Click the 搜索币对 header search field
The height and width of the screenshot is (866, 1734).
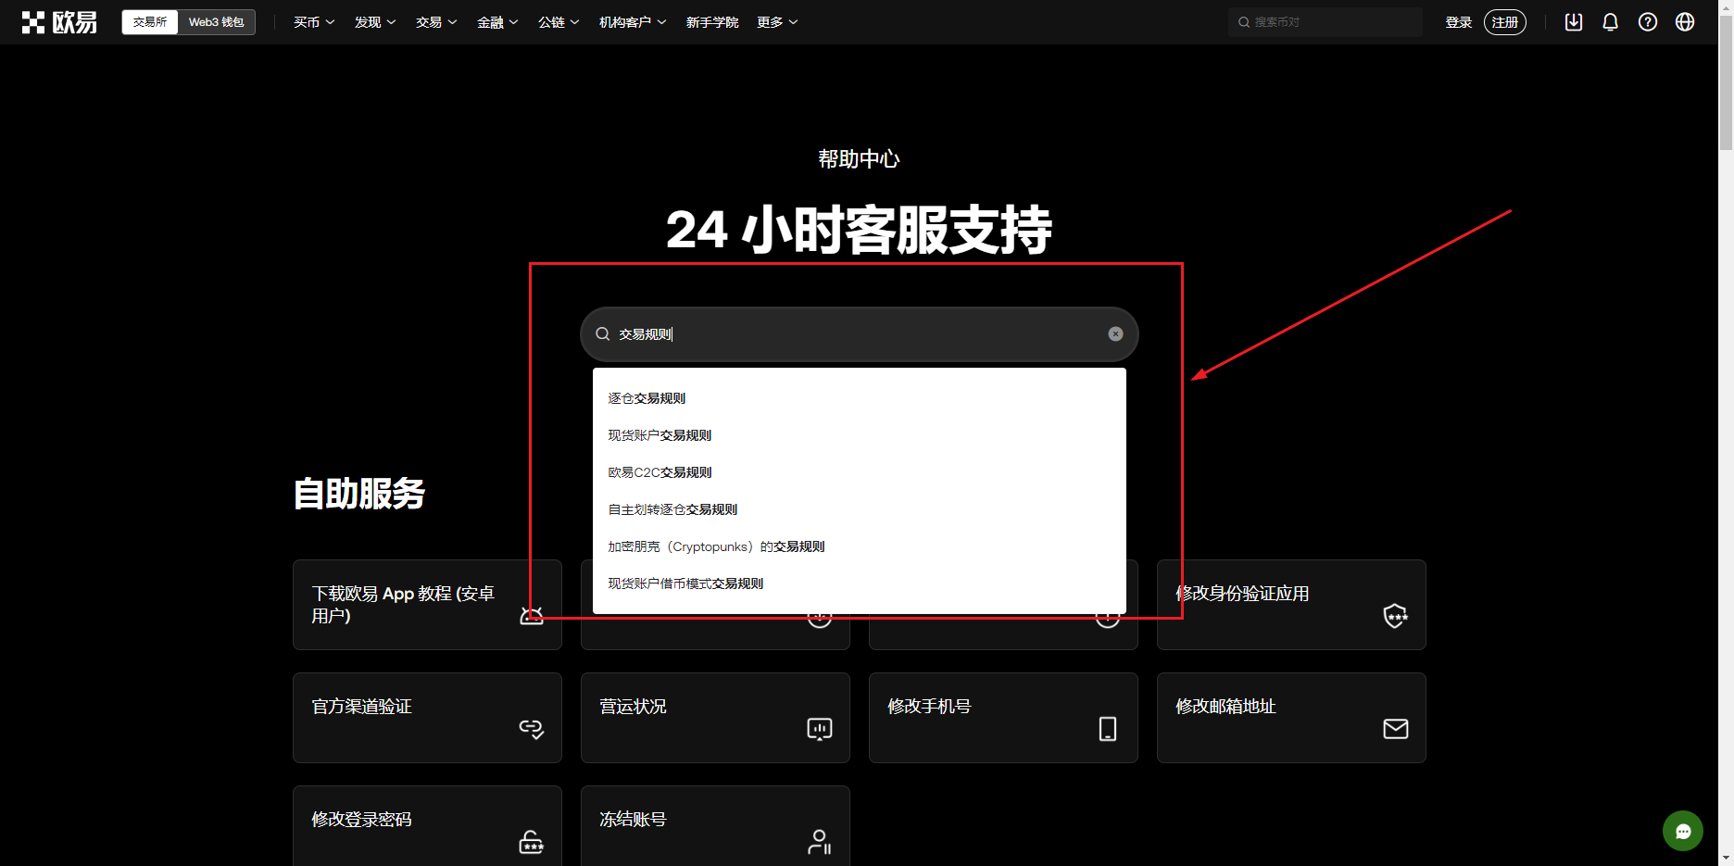point(1326,22)
